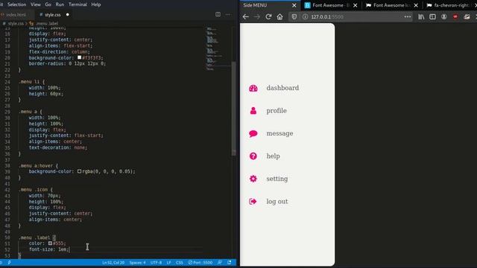Switch to the second Font Awesome Icons tab
The width and height of the screenshot is (477, 268).
click(392, 5)
